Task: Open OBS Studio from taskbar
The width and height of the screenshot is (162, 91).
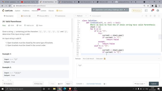Action: tap(75, 89)
